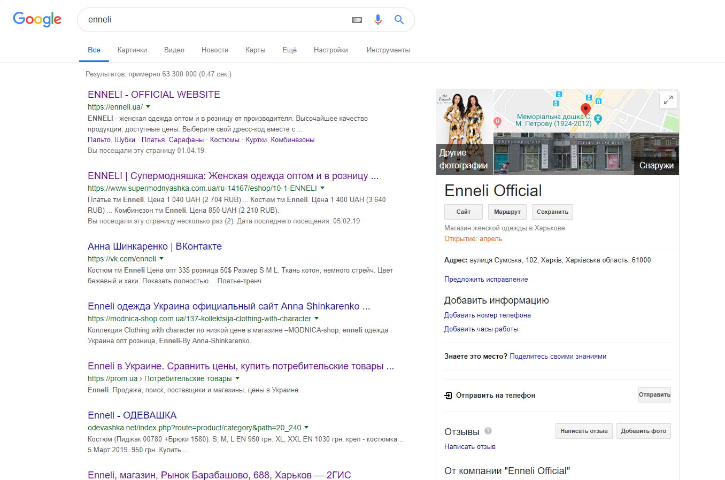
Task: Click the Сохранить button
Action: click(552, 212)
